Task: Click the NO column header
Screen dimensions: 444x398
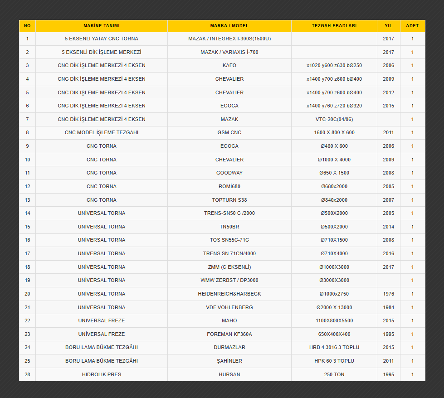Action: 28,26
